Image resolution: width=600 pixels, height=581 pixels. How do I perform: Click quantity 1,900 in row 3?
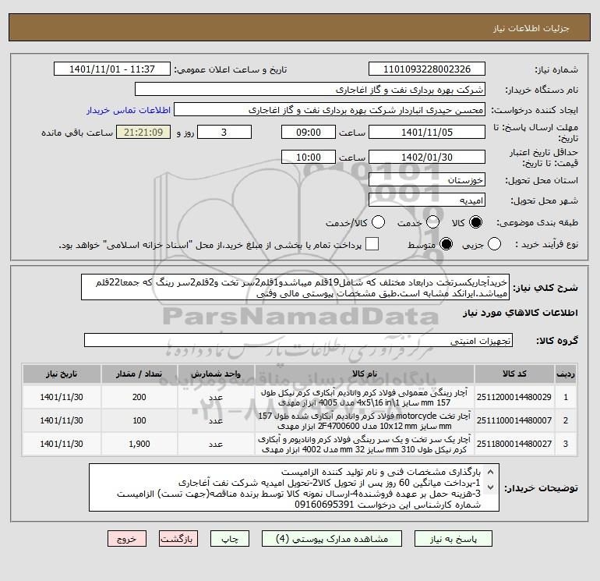[x=139, y=444]
